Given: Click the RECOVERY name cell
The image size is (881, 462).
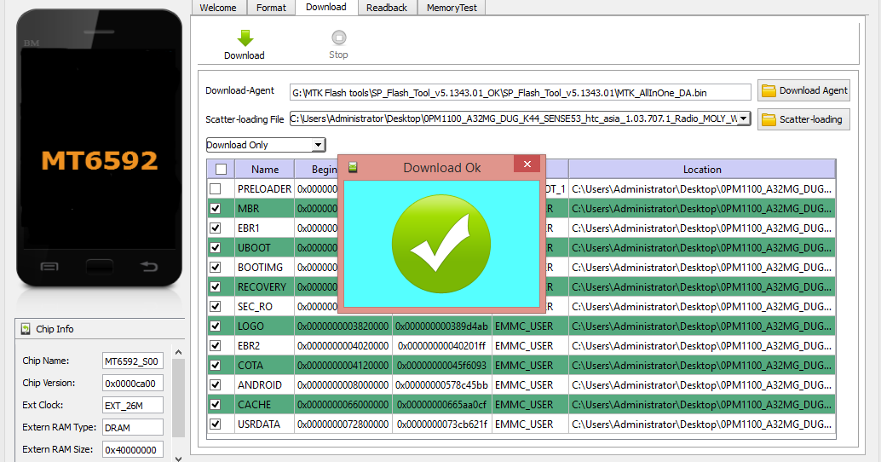Looking at the screenshot, I should 265,286.
